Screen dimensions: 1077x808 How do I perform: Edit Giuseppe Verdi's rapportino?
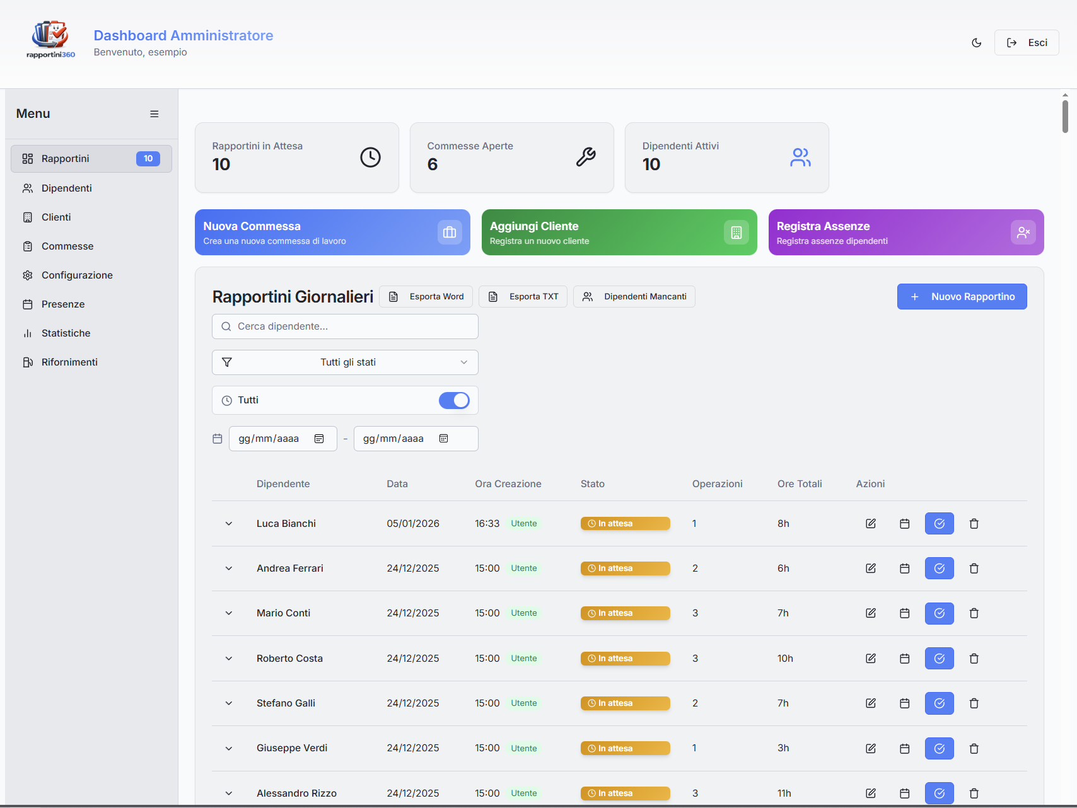871,749
